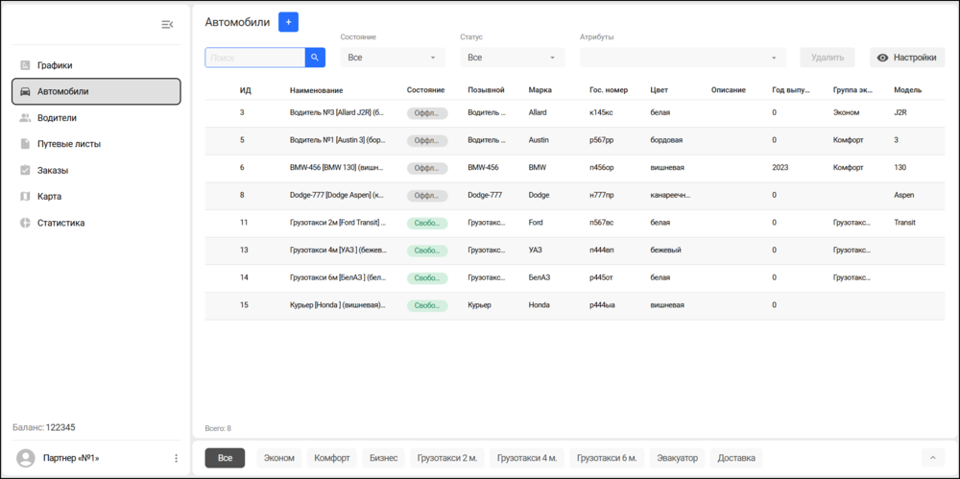Switch to the Карта section
Screen dimensions: 960x479
coord(96,197)
